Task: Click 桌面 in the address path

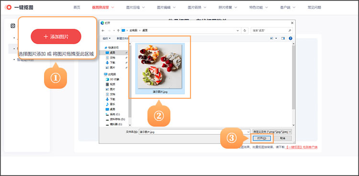Action: (x=145, y=30)
